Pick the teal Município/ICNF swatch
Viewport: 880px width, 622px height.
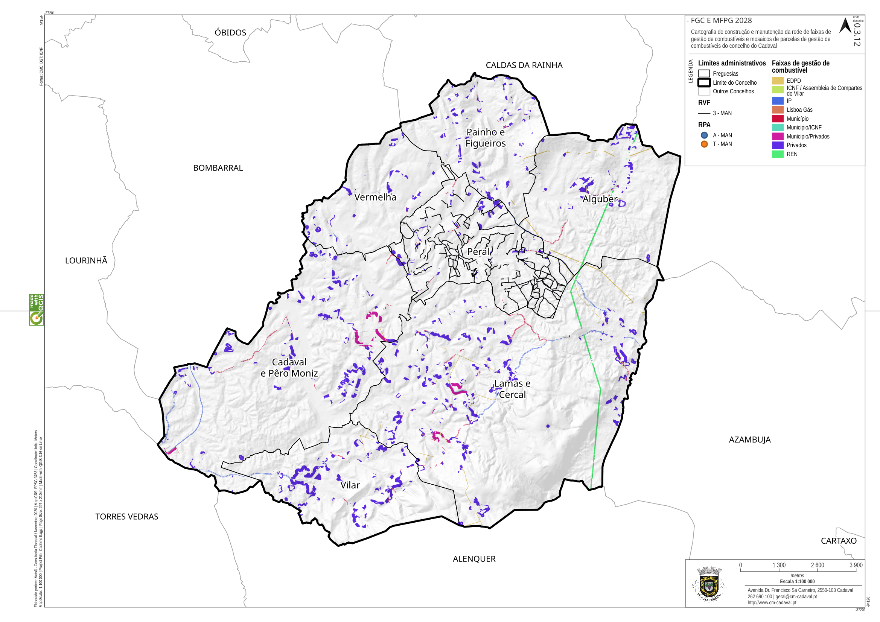click(x=778, y=128)
